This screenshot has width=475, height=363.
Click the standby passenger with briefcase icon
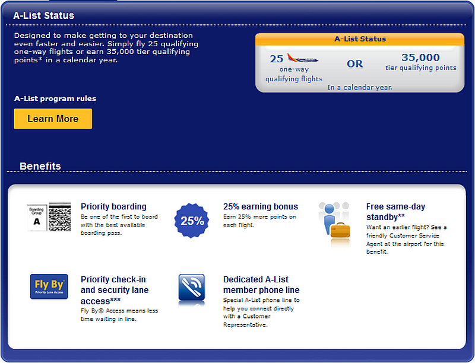[334, 225]
